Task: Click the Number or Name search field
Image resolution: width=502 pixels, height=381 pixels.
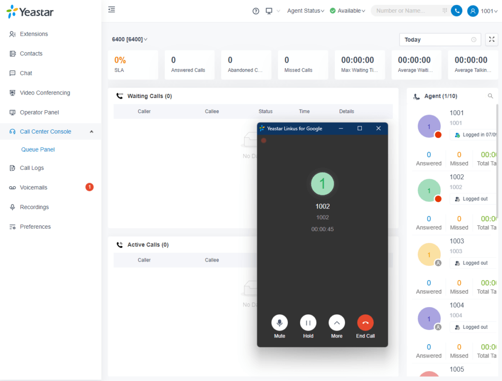Action: click(x=407, y=10)
